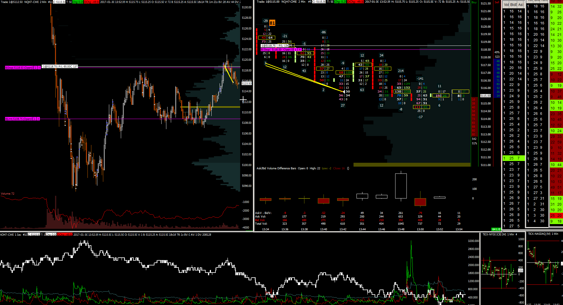The height and width of the screenshot is (305, 563).
Task: Click the highlighted green DOM row 1 25 7
Action: coord(514,158)
